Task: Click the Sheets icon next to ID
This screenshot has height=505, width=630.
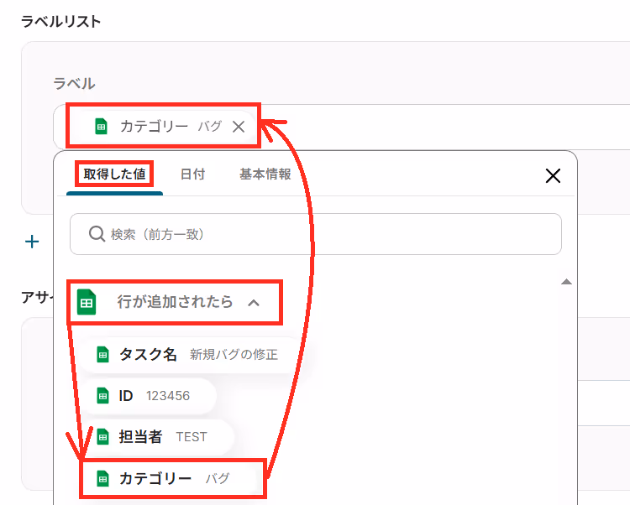Action: point(102,396)
